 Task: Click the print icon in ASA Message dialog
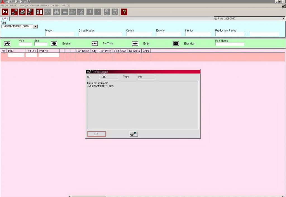point(134,134)
